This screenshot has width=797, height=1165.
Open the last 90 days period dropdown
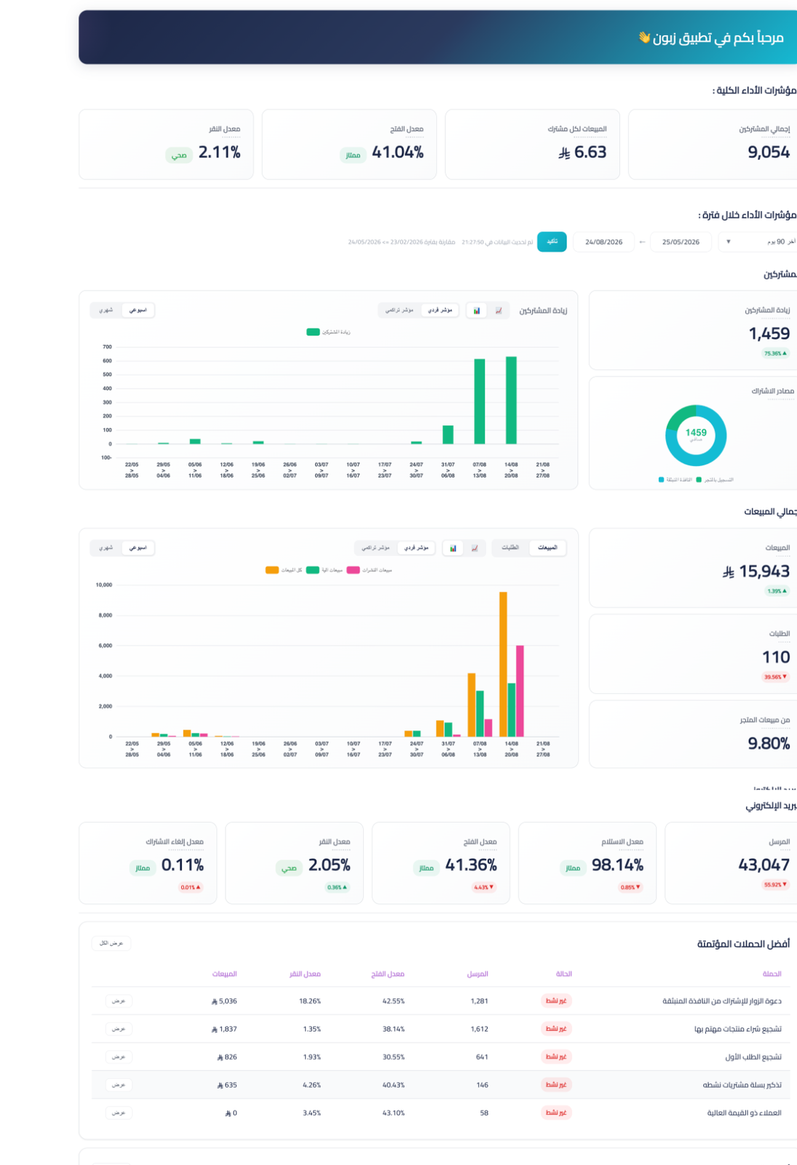pos(758,242)
